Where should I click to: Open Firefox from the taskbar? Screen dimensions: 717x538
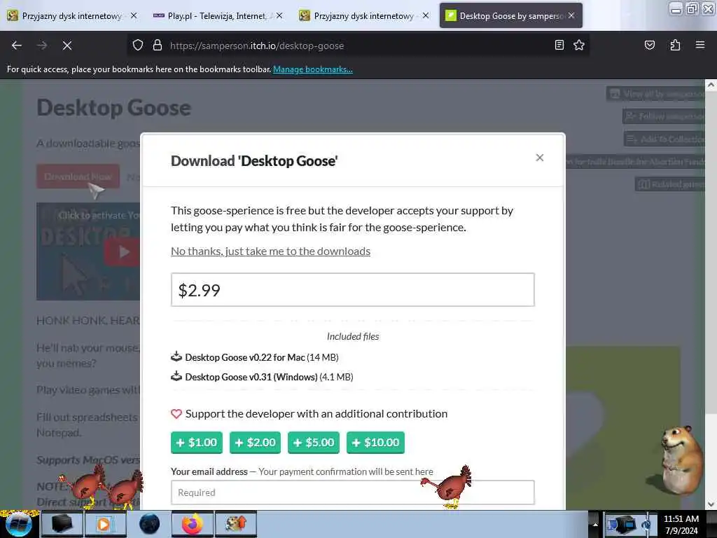pyautogui.click(x=193, y=524)
